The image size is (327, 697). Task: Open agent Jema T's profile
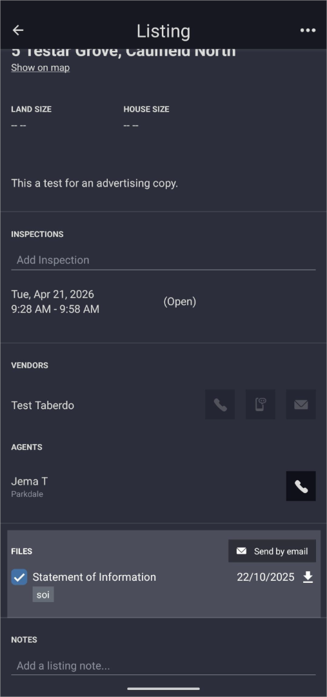pyautogui.click(x=29, y=487)
